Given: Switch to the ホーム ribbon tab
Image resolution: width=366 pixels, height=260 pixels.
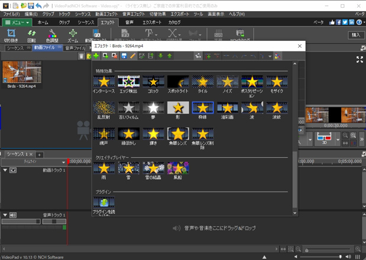Looking at the screenshot, I should tap(43, 22).
